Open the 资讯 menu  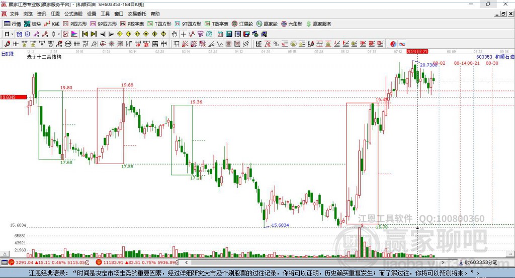(x=41, y=14)
